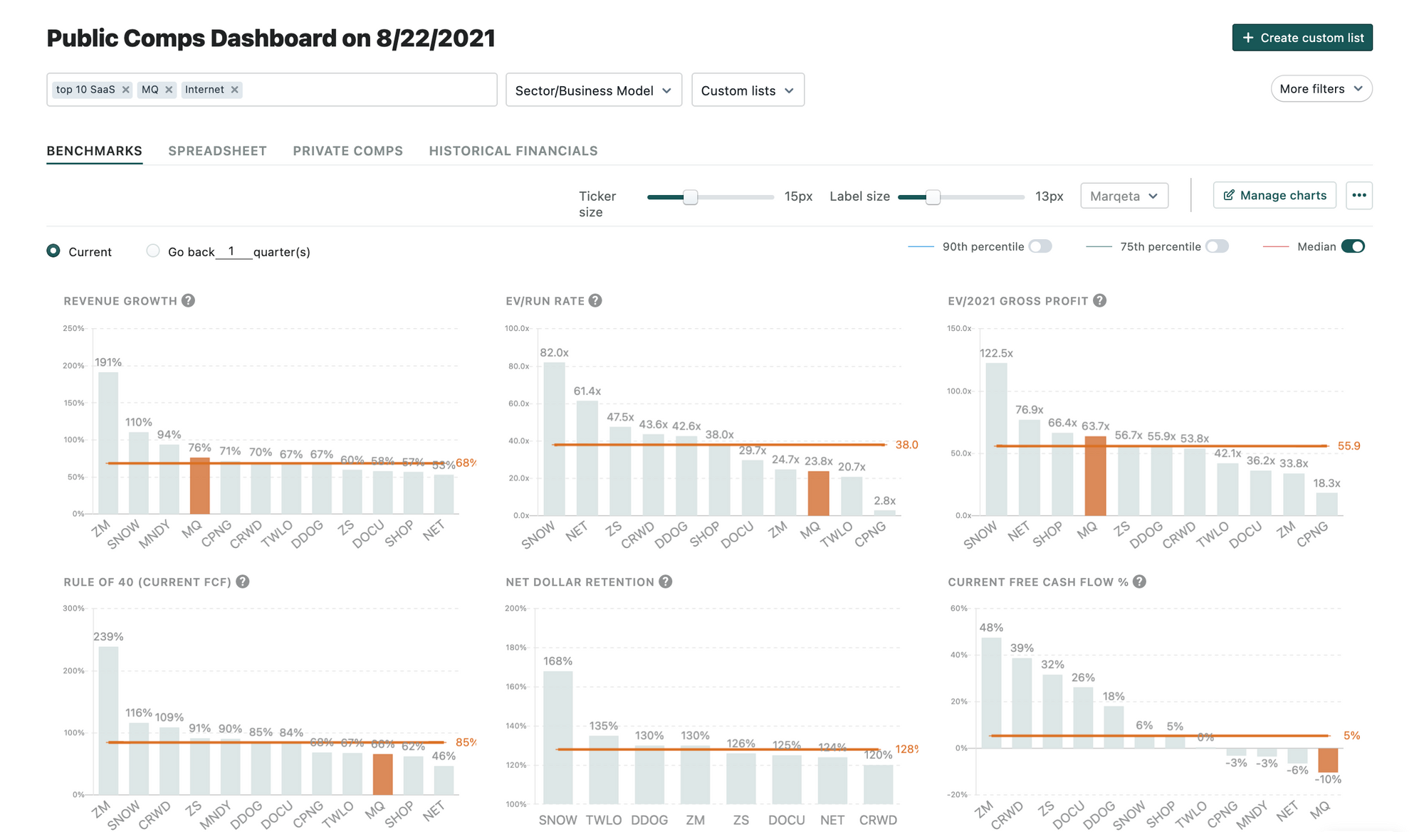Open the Revenue Growth help tooltip
This screenshot has width=1424, height=832.
pos(188,300)
